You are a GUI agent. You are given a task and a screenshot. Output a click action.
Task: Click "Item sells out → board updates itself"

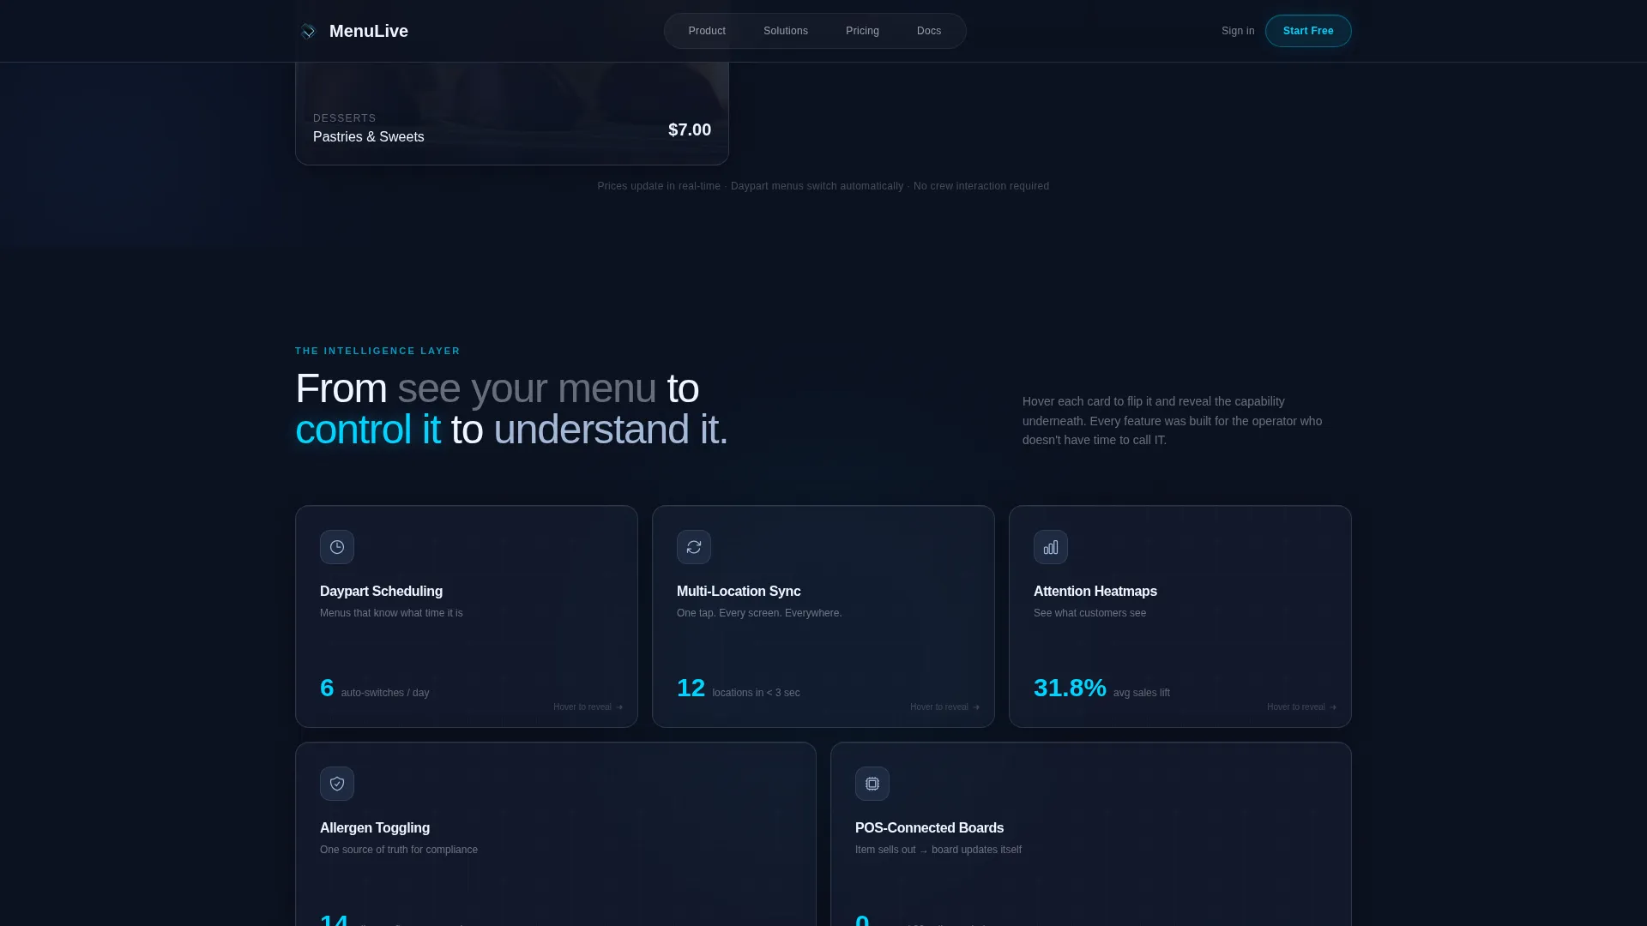pyautogui.click(x=938, y=850)
